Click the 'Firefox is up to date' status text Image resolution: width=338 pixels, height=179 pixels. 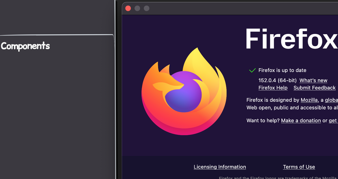[282, 70]
